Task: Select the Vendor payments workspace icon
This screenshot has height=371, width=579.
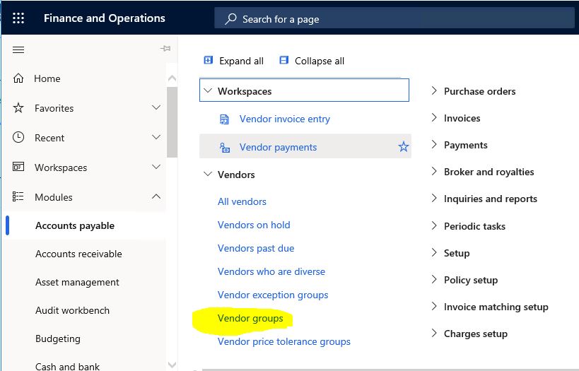Action: [225, 147]
